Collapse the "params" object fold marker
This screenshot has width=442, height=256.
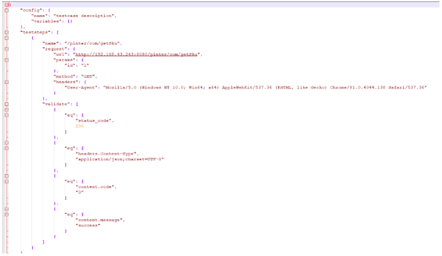[7, 60]
